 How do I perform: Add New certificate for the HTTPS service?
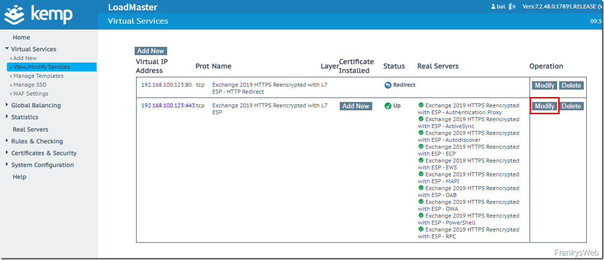(x=355, y=106)
